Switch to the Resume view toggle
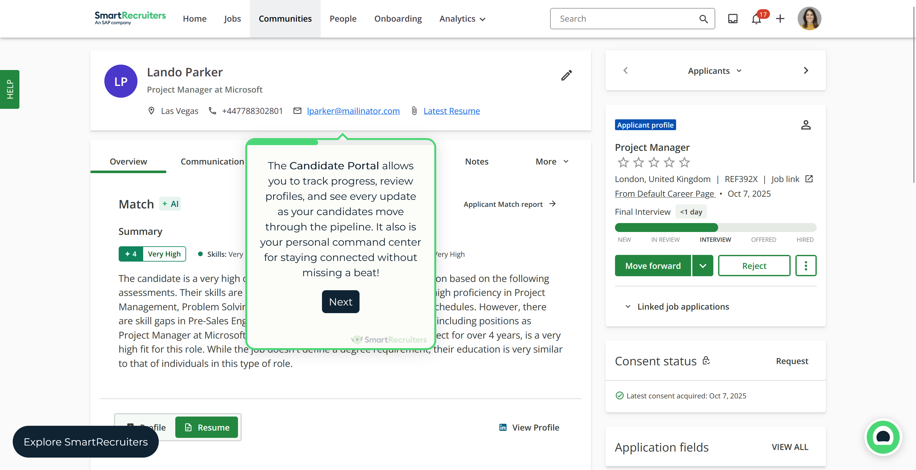The height and width of the screenshot is (470, 916). [207, 427]
